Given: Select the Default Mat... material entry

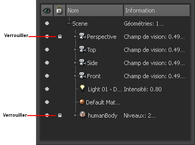Looking at the screenshot, I should [103, 102].
